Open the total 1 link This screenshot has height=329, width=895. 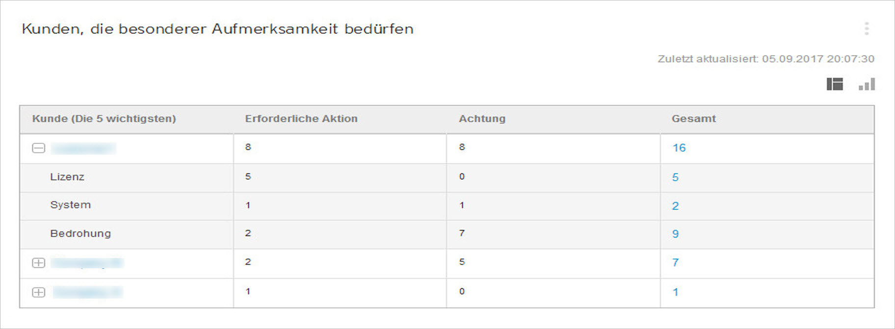675,292
